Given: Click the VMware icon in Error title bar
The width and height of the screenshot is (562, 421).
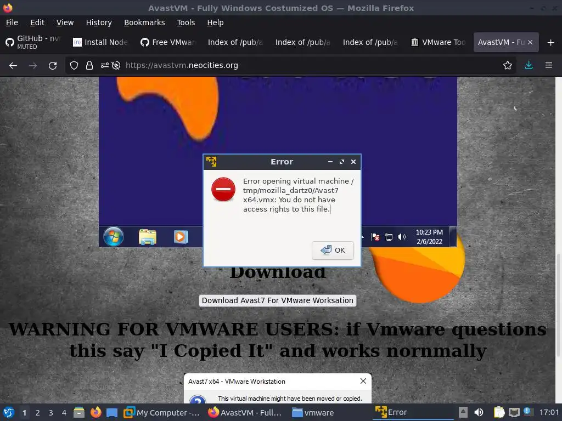Looking at the screenshot, I should pyautogui.click(x=211, y=162).
